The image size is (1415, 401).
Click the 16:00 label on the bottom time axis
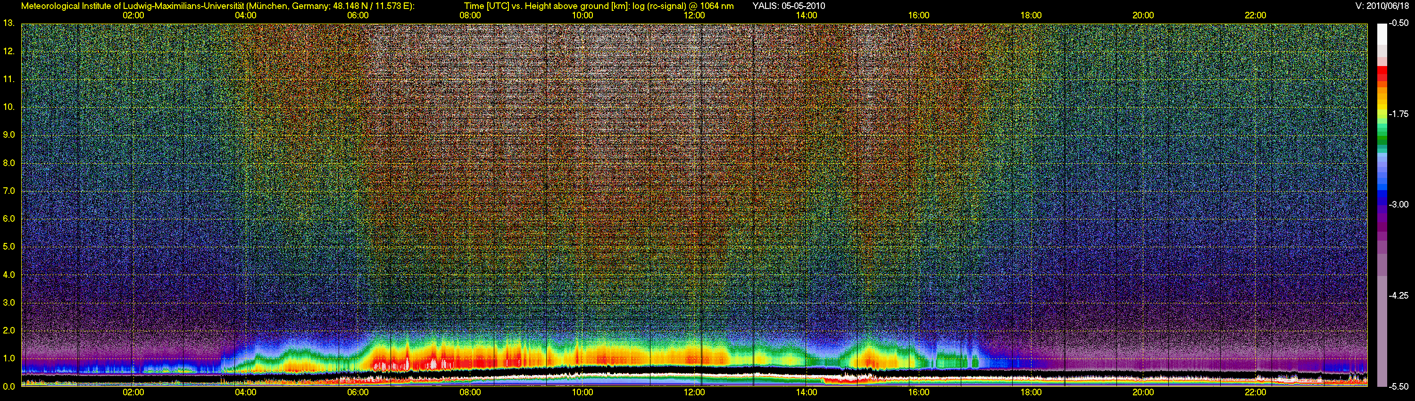(x=919, y=393)
